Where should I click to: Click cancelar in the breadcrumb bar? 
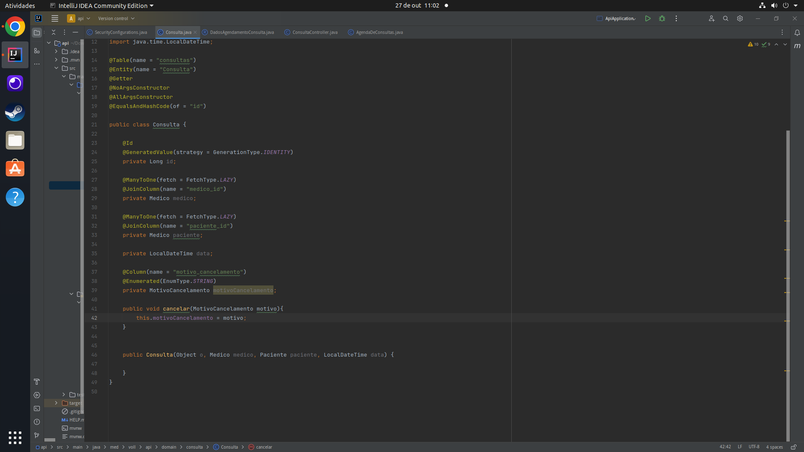260,447
